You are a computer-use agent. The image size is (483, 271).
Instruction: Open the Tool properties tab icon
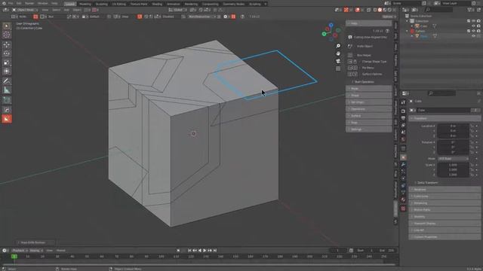click(403, 102)
